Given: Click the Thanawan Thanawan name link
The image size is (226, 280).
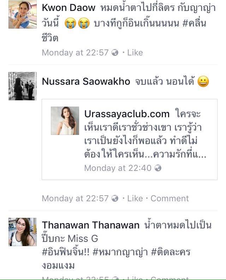Looking at the screenshot, I should 91,225.
